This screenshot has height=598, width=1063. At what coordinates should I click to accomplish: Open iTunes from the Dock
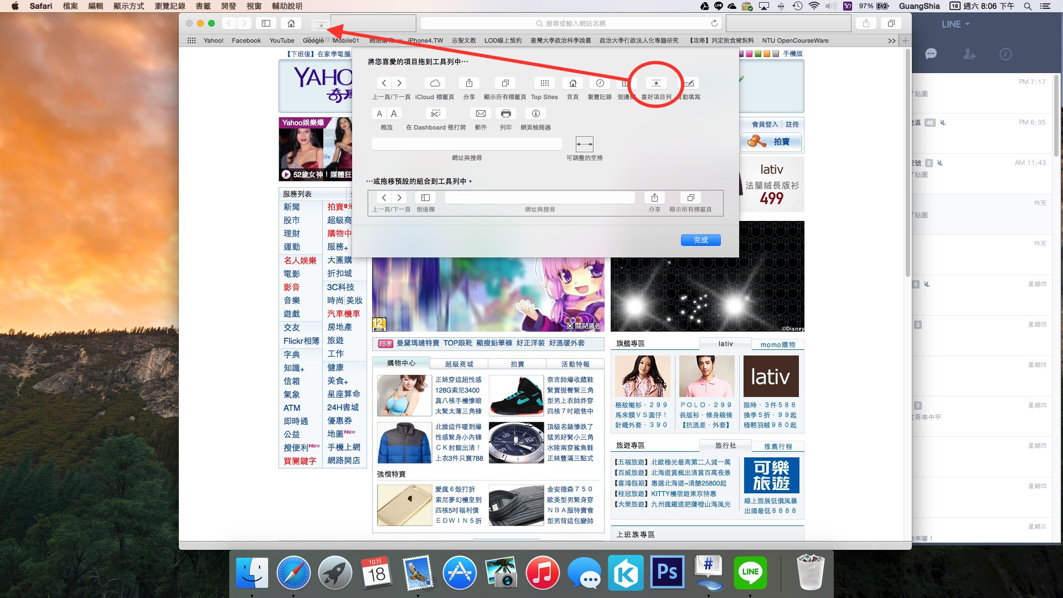542,572
